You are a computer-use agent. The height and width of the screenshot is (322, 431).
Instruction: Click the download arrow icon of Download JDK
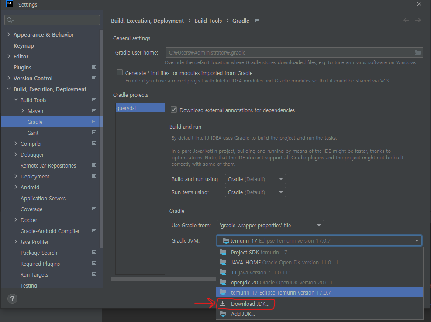(223, 304)
